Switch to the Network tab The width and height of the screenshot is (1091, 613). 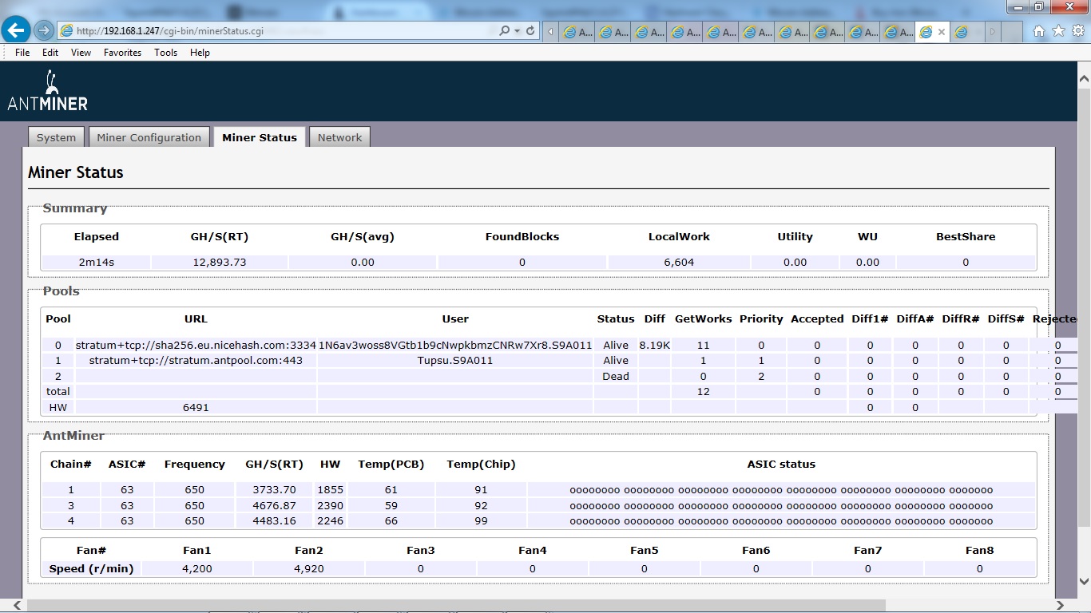tap(339, 137)
